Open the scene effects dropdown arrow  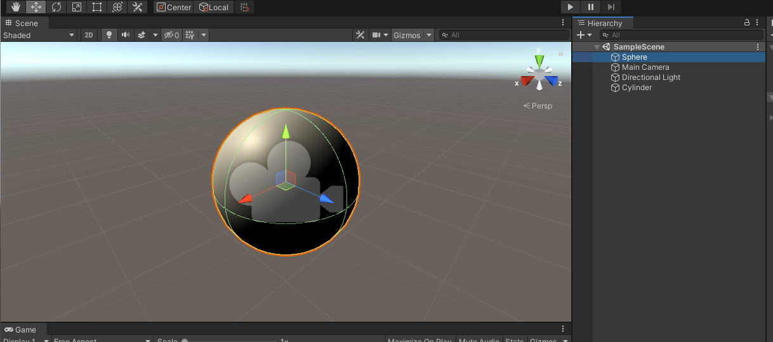pyautogui.click(x=155, y=35)
